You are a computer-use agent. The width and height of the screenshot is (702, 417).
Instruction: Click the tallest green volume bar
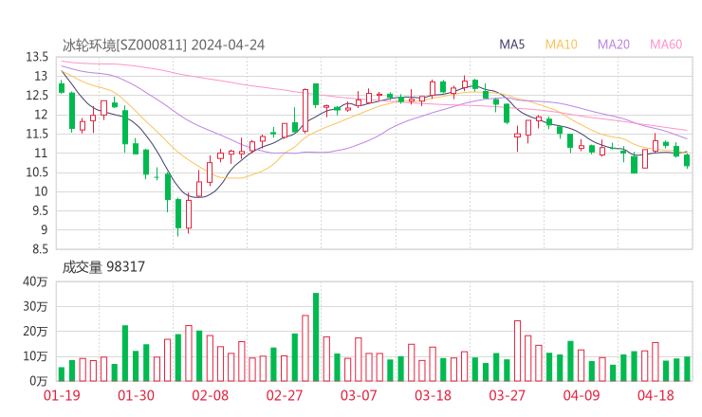(x=316, y=336)
